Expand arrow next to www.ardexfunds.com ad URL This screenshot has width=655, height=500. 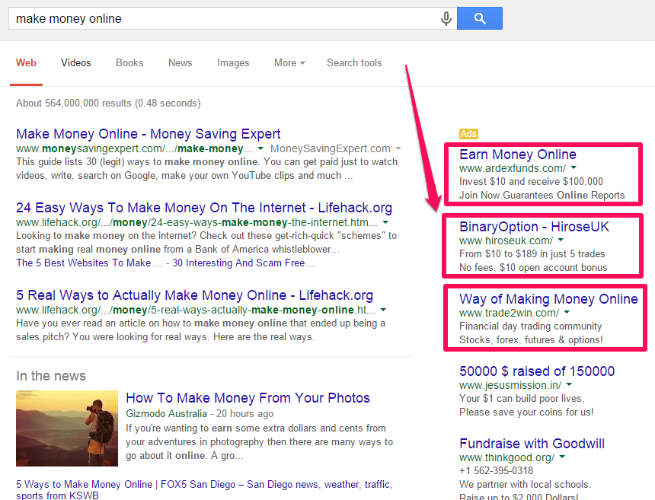tap(574, 168)
